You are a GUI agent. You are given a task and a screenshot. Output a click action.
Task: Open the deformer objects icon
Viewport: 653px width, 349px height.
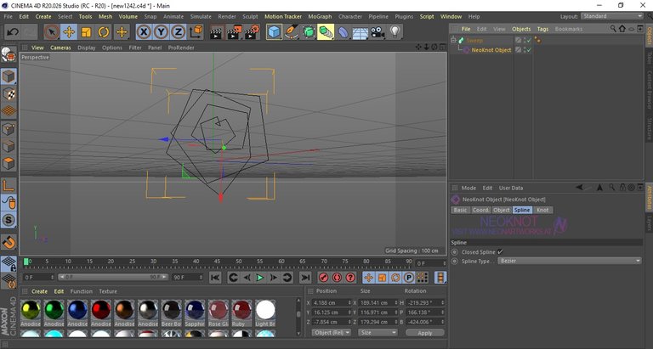pos(344,32)
